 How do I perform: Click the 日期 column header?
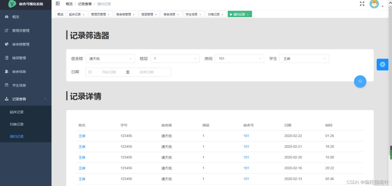point(288,125)
